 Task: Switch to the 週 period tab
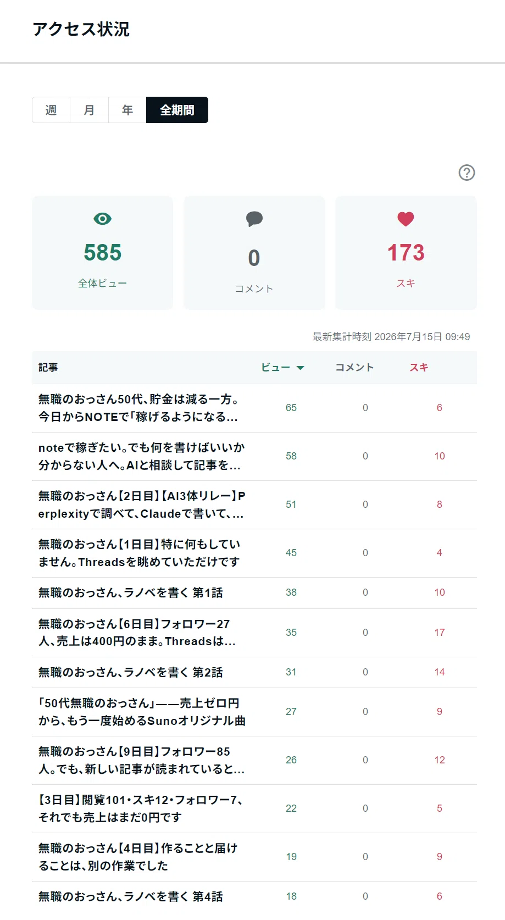[51, 110]
